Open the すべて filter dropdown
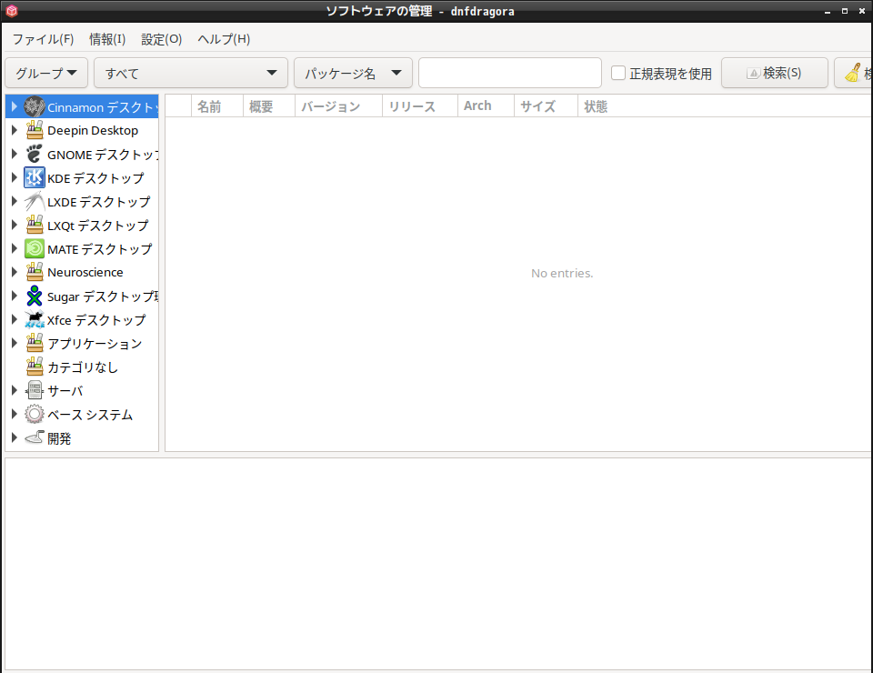 click(x=190, y=73)
